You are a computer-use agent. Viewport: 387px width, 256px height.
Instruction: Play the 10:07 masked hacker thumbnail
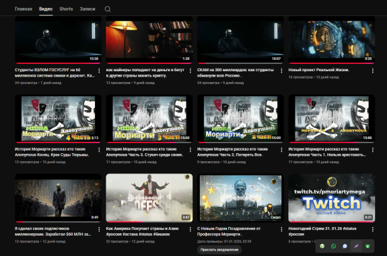click(240, 40)
